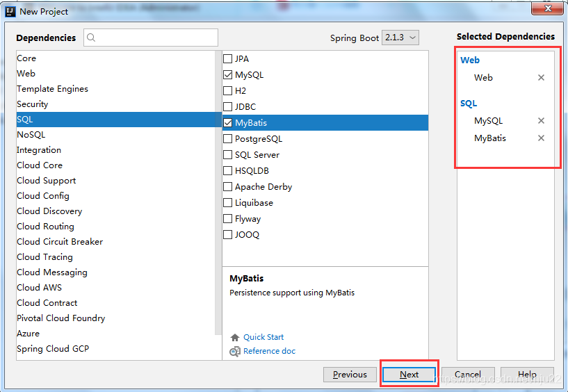Check the Liquibase checkbox
Screen dimensions: 568x392
(227, 202)
